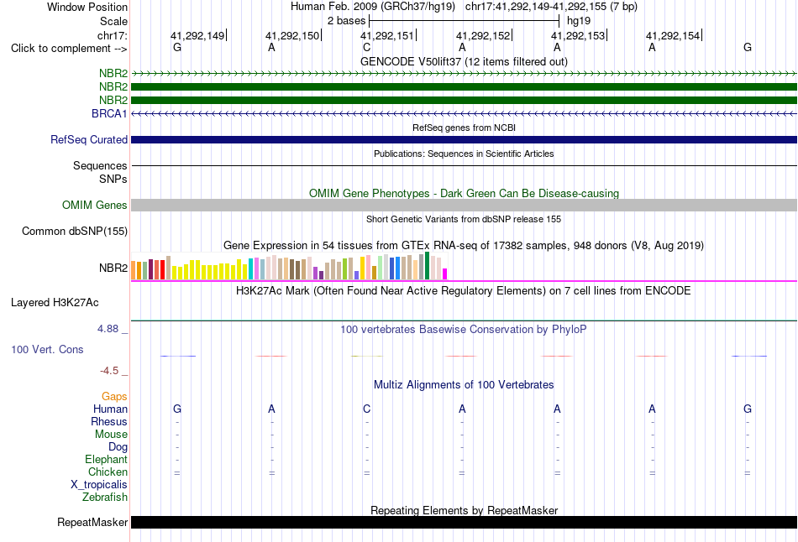This screenshot has width=798, height=542.
Task: Open '100 vertebrates Basewise Conservation by PhyloP' title
Action: (464, 330)
